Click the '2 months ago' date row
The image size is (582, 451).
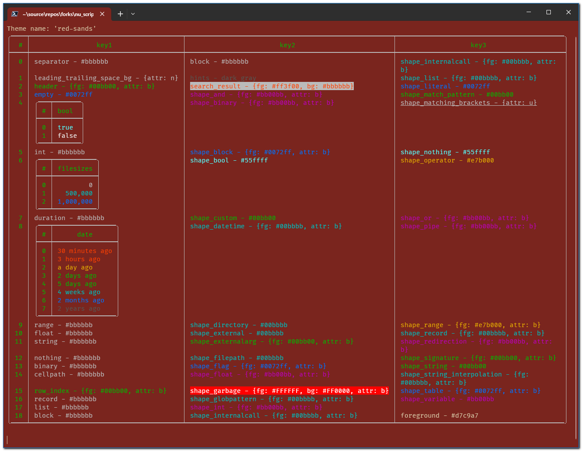point(81,300)
